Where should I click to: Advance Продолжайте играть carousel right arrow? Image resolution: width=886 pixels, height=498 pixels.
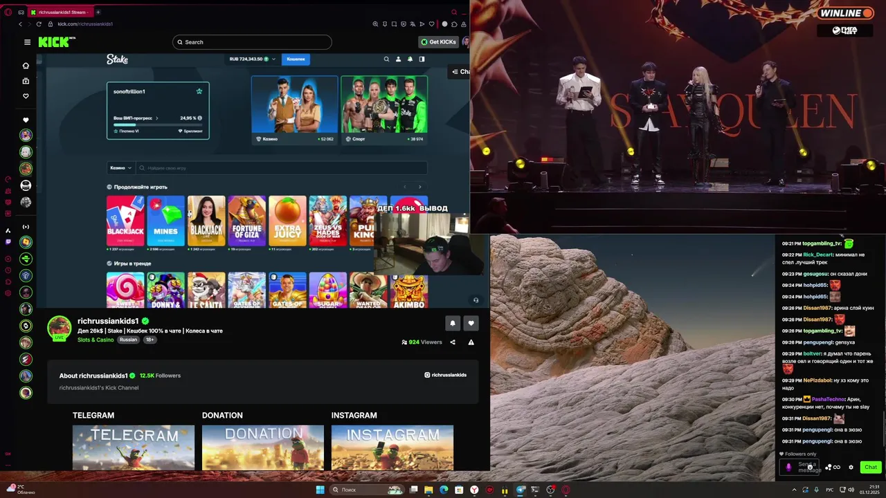pyautogui.click(x=419, y=187)
